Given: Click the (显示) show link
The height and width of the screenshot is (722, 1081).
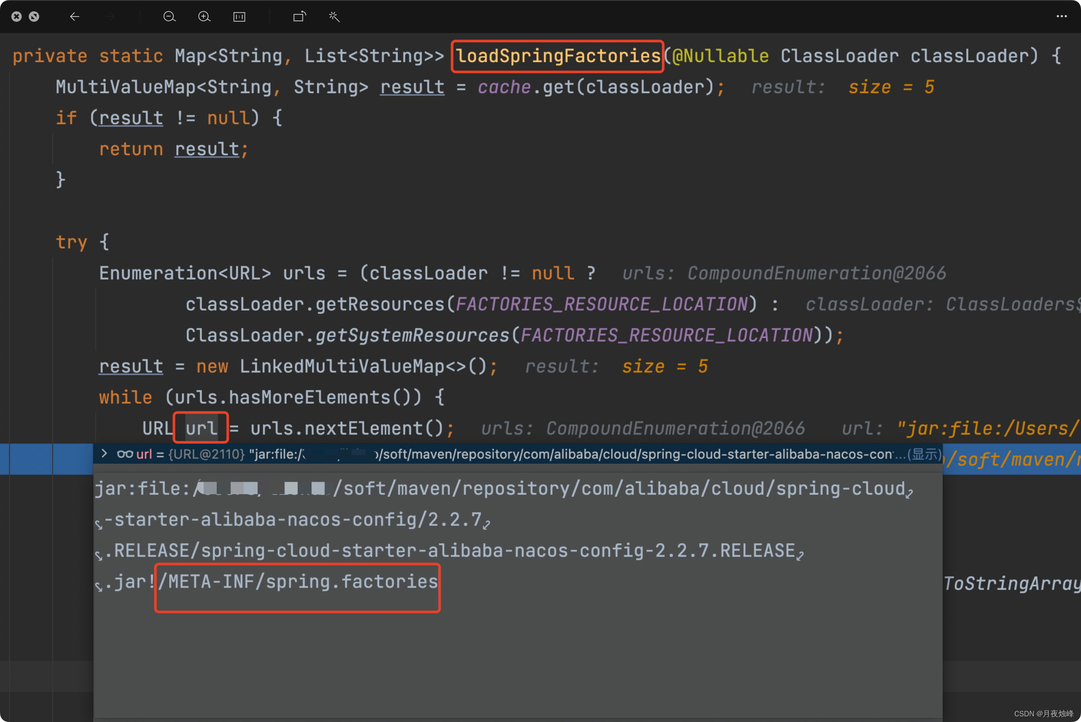Looking at the screenshot, I should pos(924,455).
